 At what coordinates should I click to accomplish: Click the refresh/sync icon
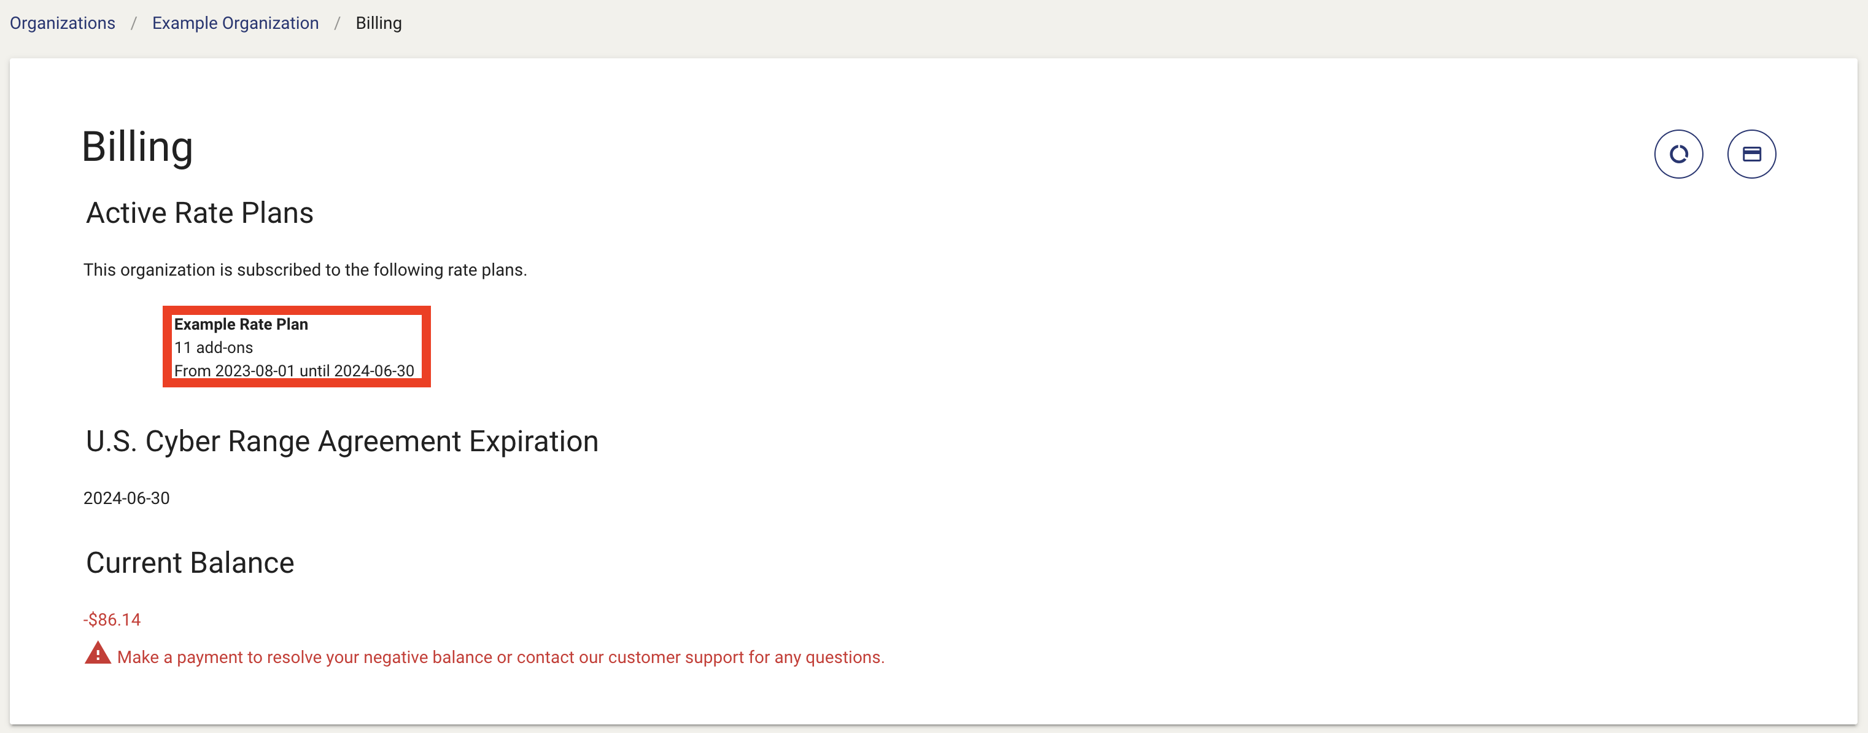click(1677, 153)
